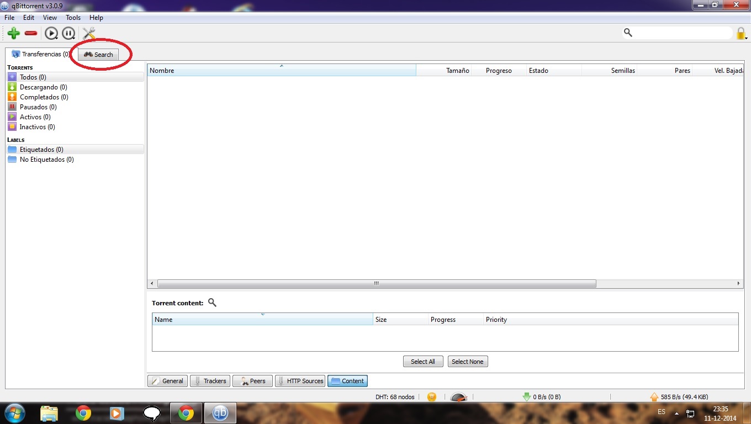This screenshot has height=424, width=751.
Task: Sort content by the Priority column header
Action: coord(611,319)
